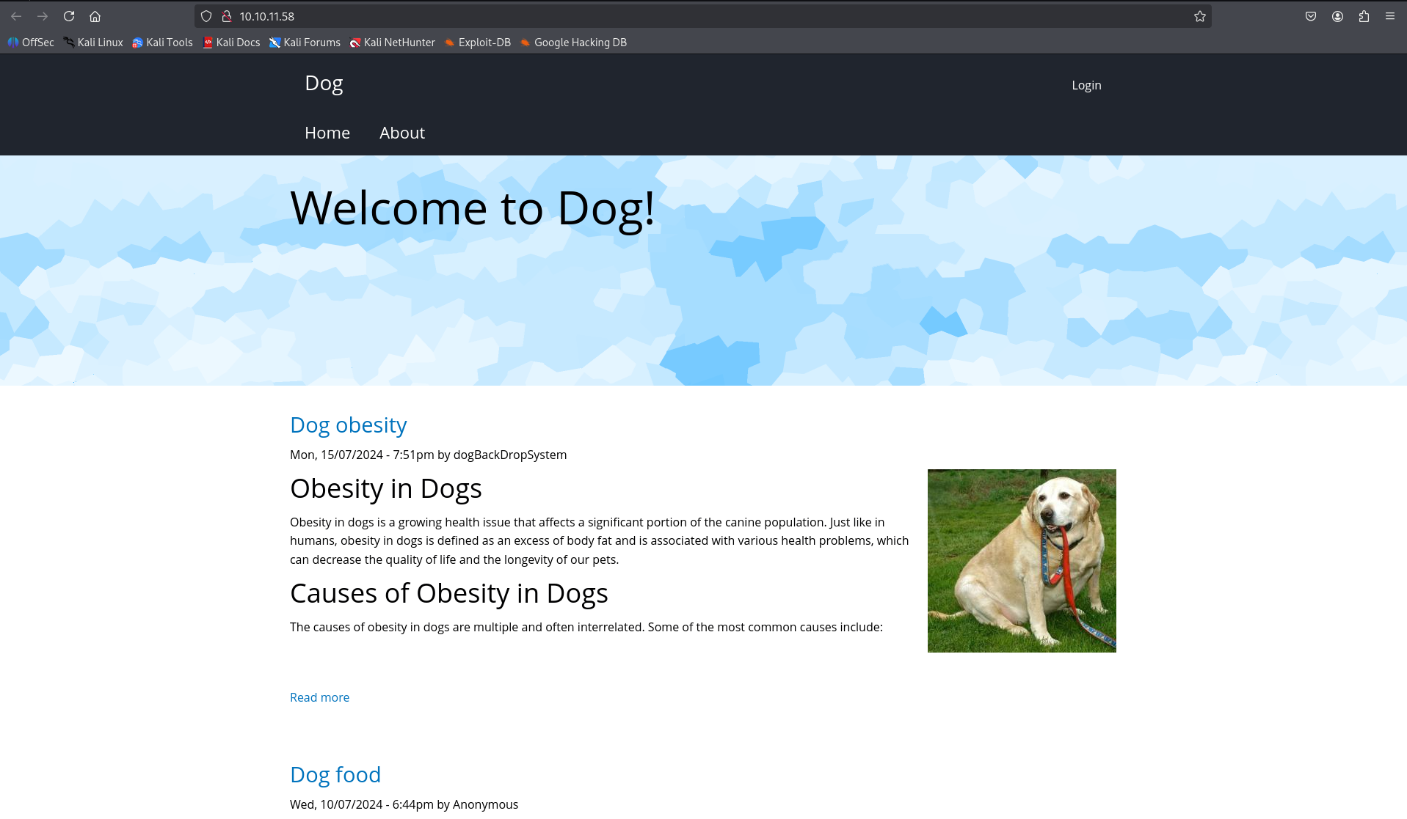Select the Home menu item
The image size is (1407, 819).
(327, 133)
